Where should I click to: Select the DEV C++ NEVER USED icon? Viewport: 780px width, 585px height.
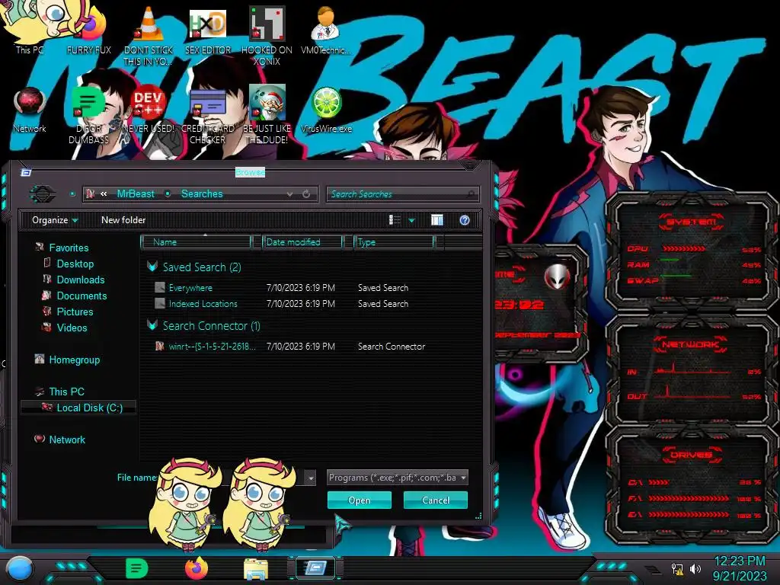pyautogui.click(x=148, y=110)
